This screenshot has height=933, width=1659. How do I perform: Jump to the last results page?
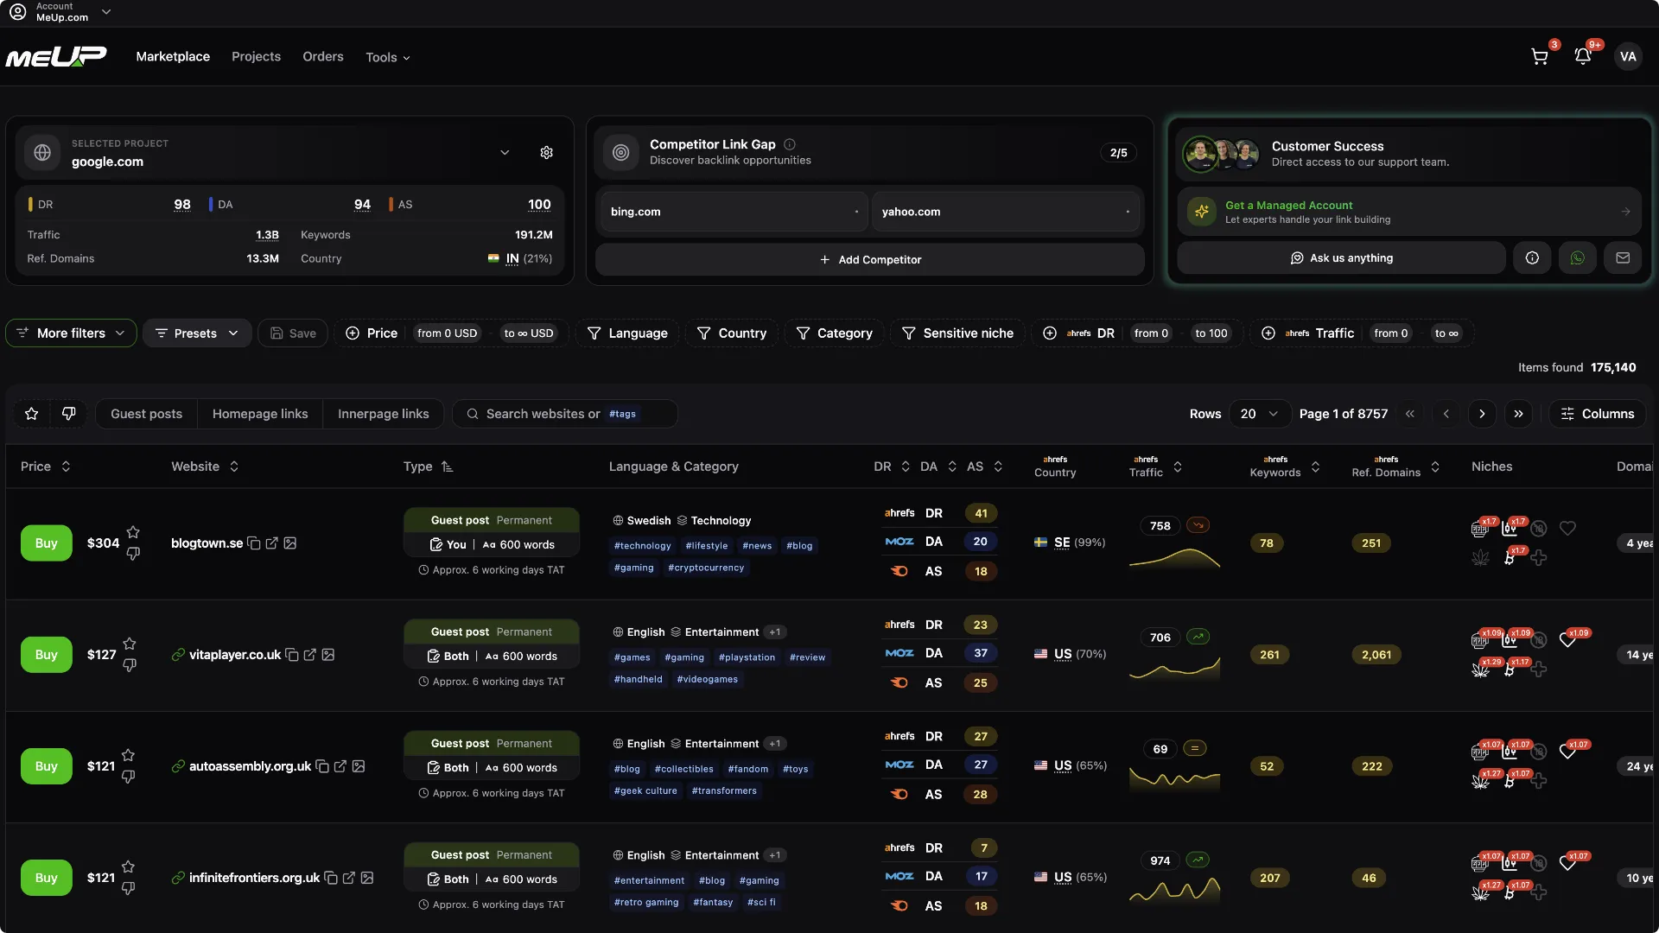point(1518,414)
